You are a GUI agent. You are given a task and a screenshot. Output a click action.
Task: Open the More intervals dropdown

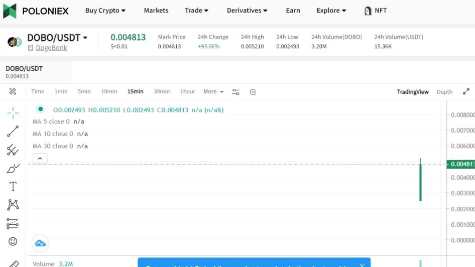(x=213, y=91)
